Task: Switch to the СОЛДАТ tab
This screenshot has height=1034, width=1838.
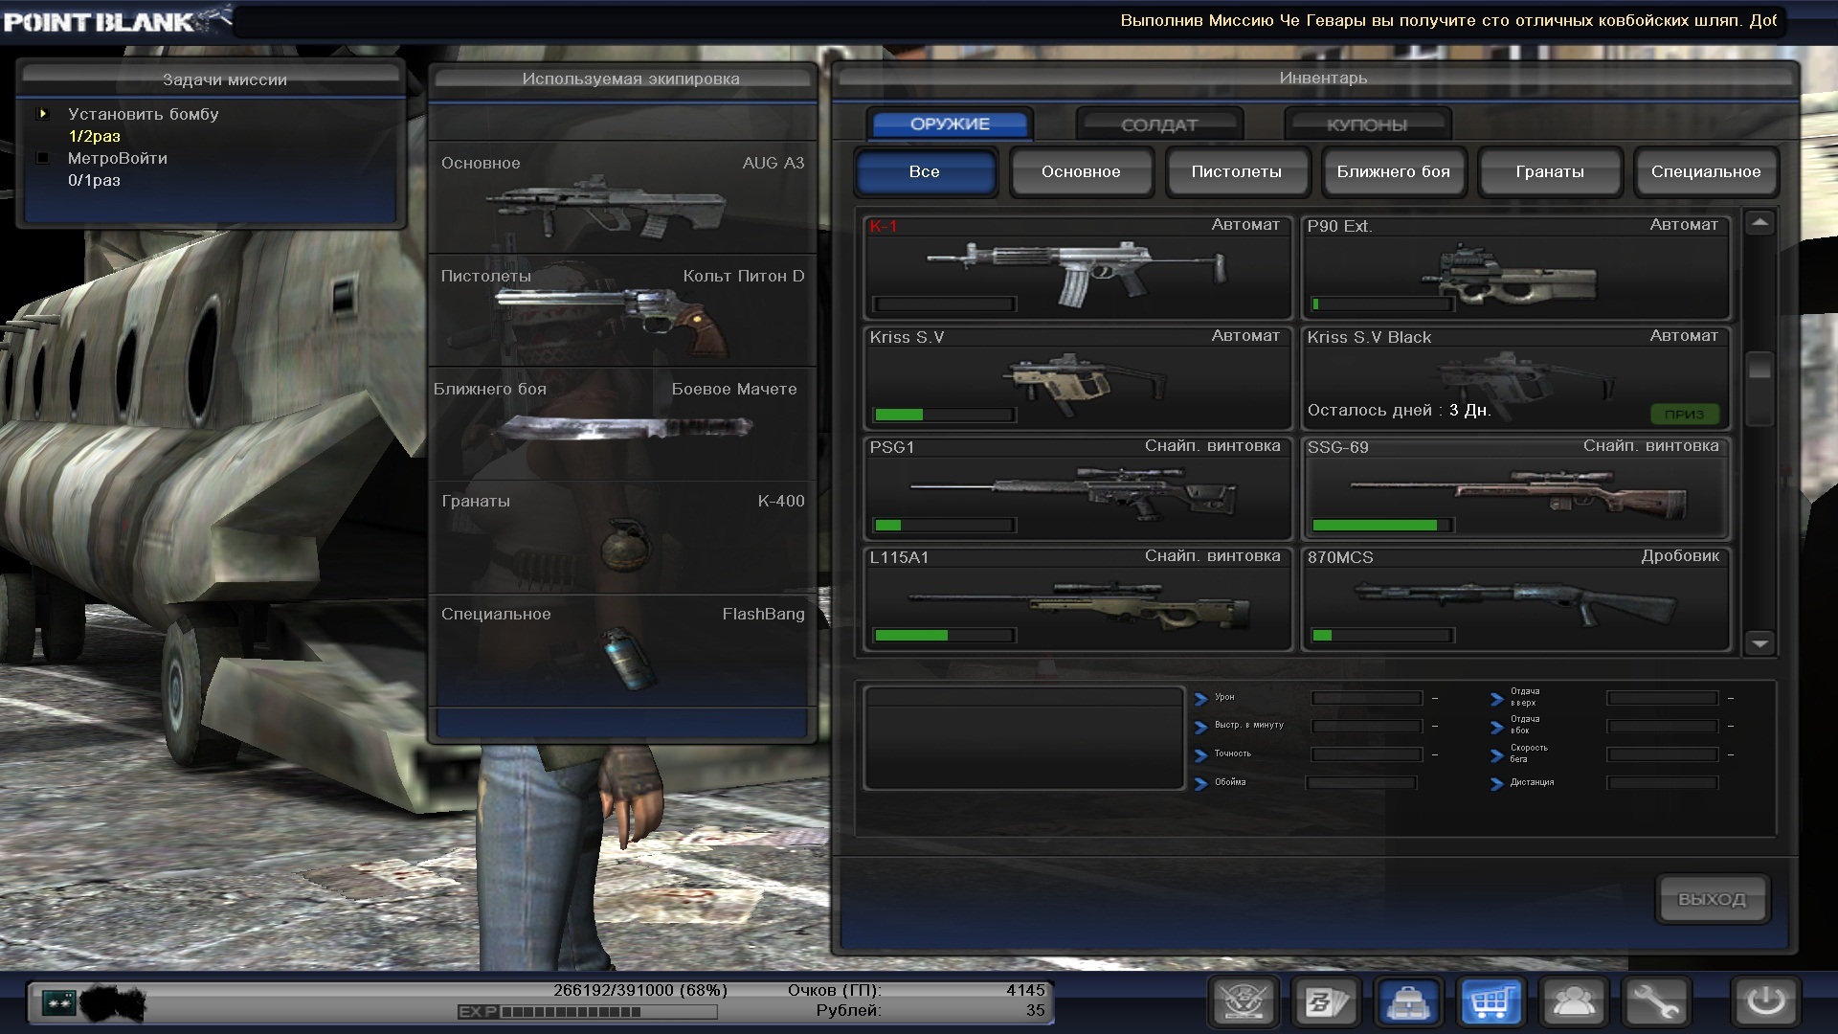Action: pyautogui.click(x=1159, y=124)
